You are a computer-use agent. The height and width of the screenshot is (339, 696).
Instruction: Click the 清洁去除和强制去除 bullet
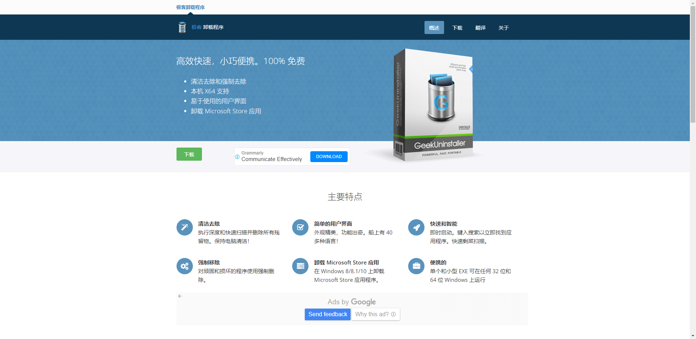coord(219,81)
